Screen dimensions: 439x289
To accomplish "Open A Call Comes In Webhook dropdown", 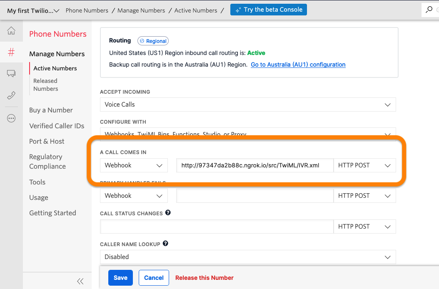I will click(134, 165).
